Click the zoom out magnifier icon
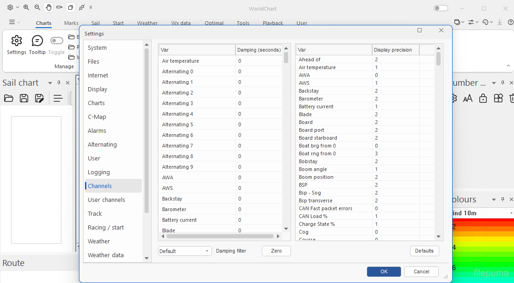Screen dimensions: 514x283 click(x=37, y=7)
